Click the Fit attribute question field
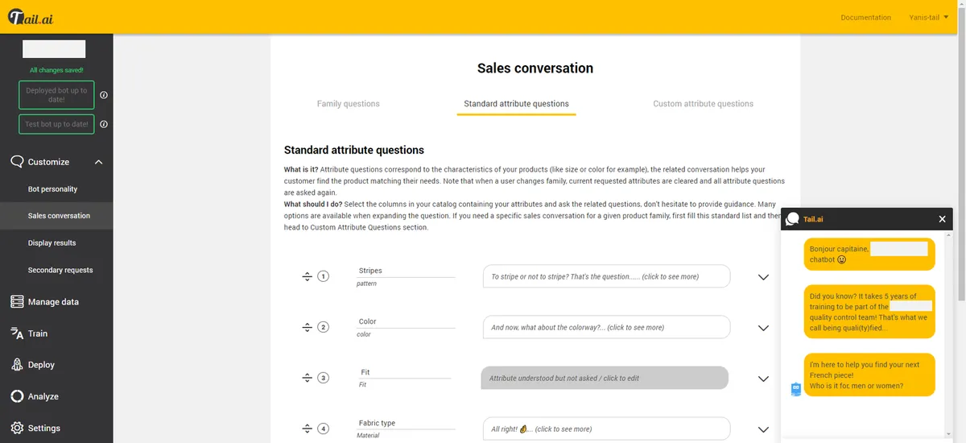The width and height of the screenshot is (966, 443). click(x=605, y=378)
